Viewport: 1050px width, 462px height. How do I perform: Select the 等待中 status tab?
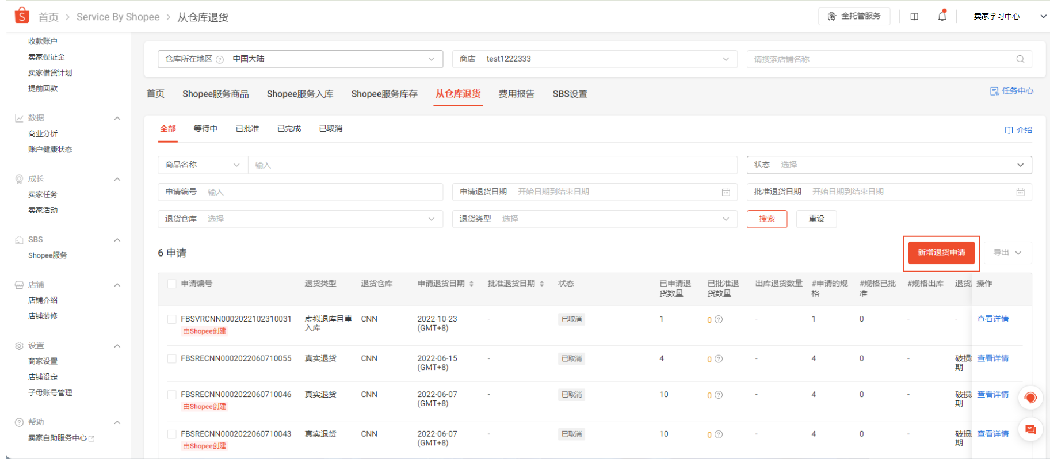(x=205, y=129)
